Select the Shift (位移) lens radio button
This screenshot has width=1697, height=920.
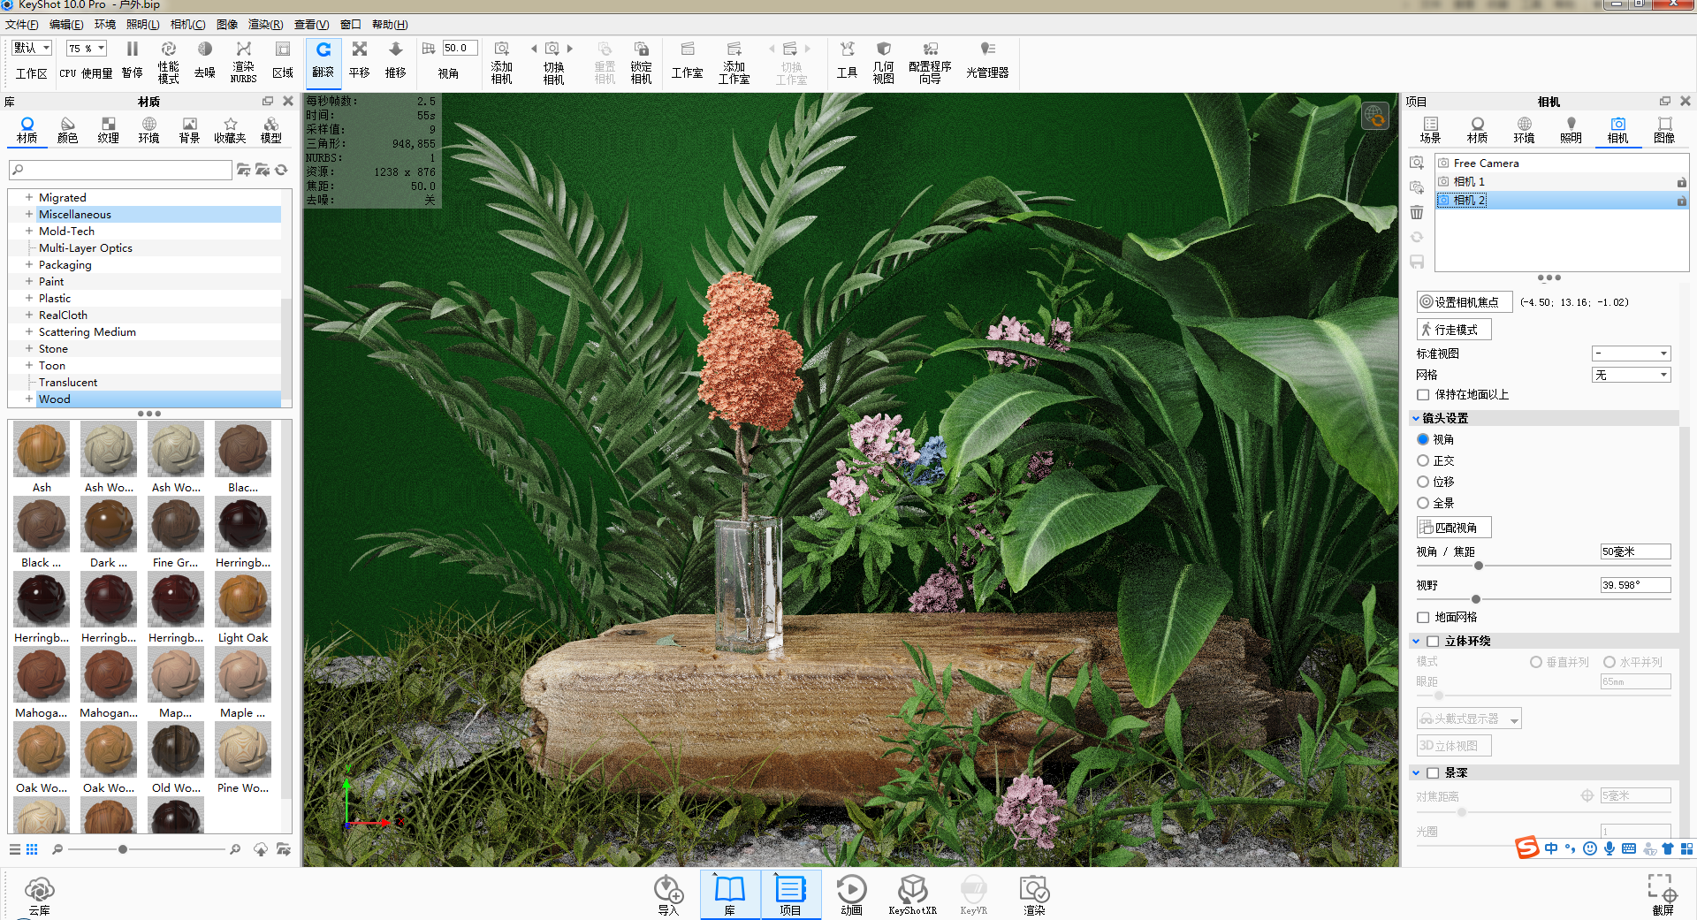1423,482
